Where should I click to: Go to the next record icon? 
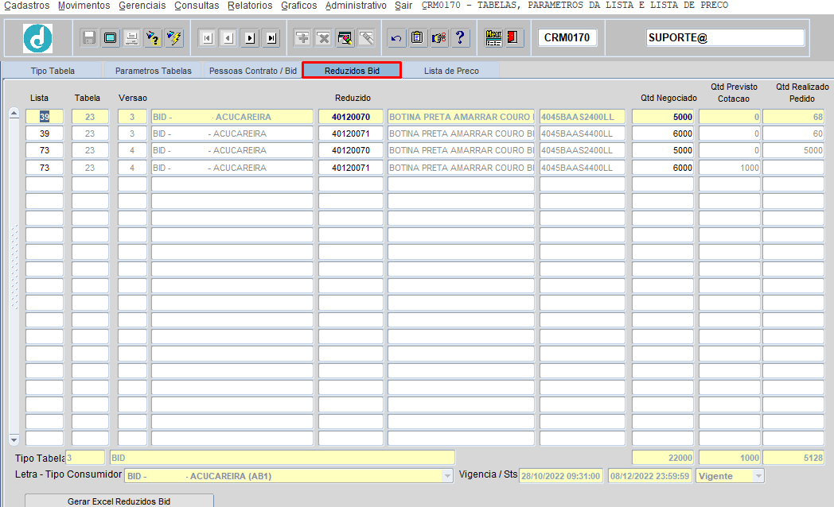[250, 37]
